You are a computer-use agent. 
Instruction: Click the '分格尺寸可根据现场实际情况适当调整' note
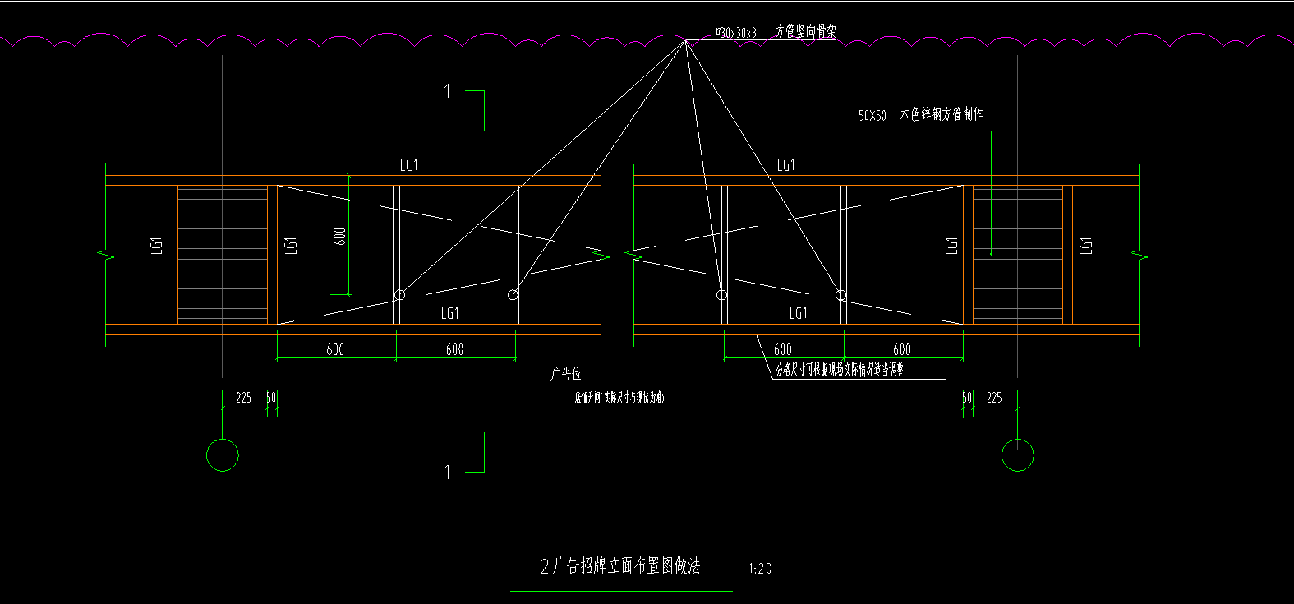[x=840, y=370]
